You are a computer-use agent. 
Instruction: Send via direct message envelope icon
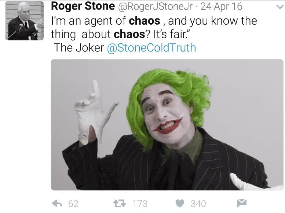coord(241,203)
